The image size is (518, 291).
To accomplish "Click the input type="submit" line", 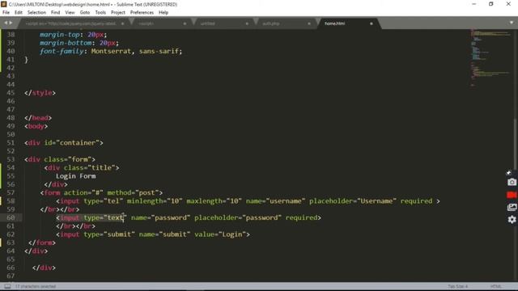I will 153,234.
